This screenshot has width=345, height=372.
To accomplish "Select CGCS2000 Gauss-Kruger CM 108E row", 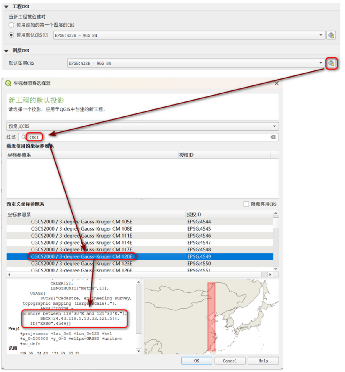I will [x=140, y=229].
